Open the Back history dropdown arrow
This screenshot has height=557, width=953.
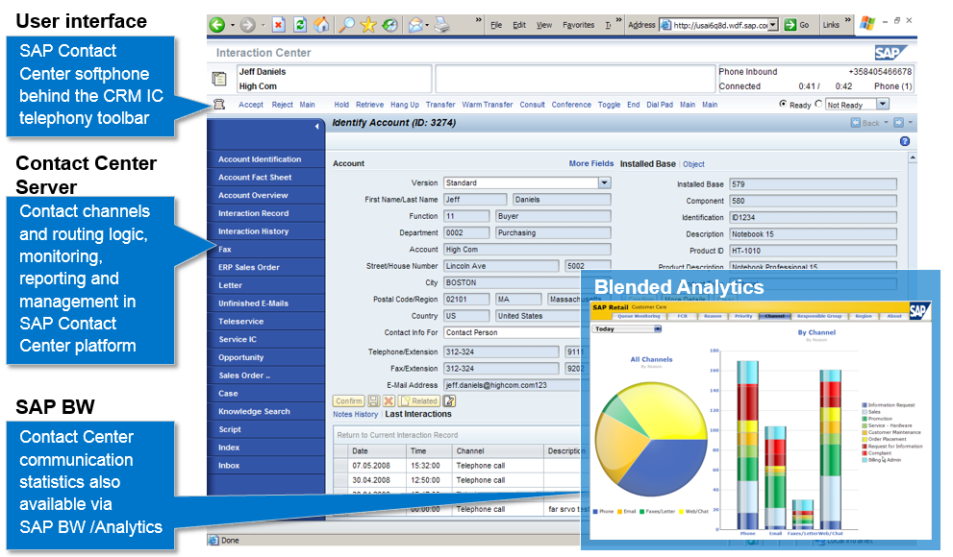(886, 123)
